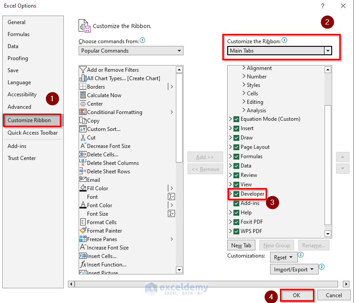Open the Main Tabs dropdown

pos(279,51)
